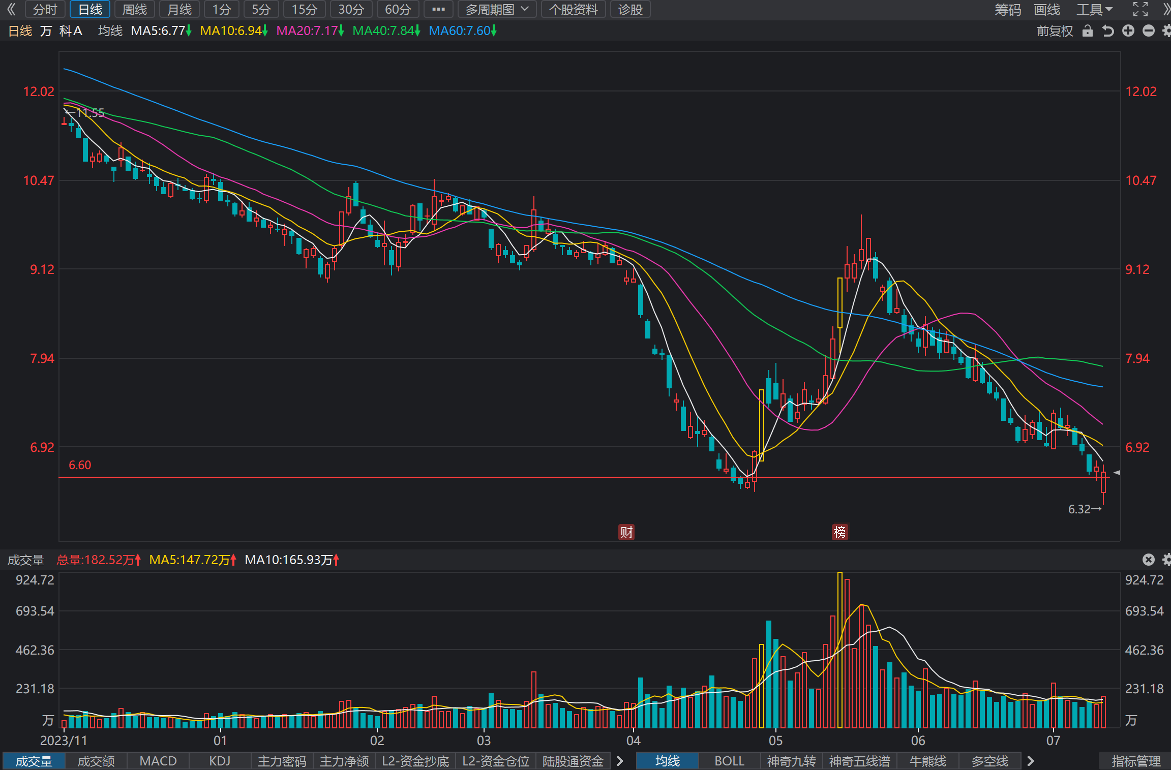Click the left double-chevron collapse icon
This screenshot has height=770, width=1171.
(11, 9)
